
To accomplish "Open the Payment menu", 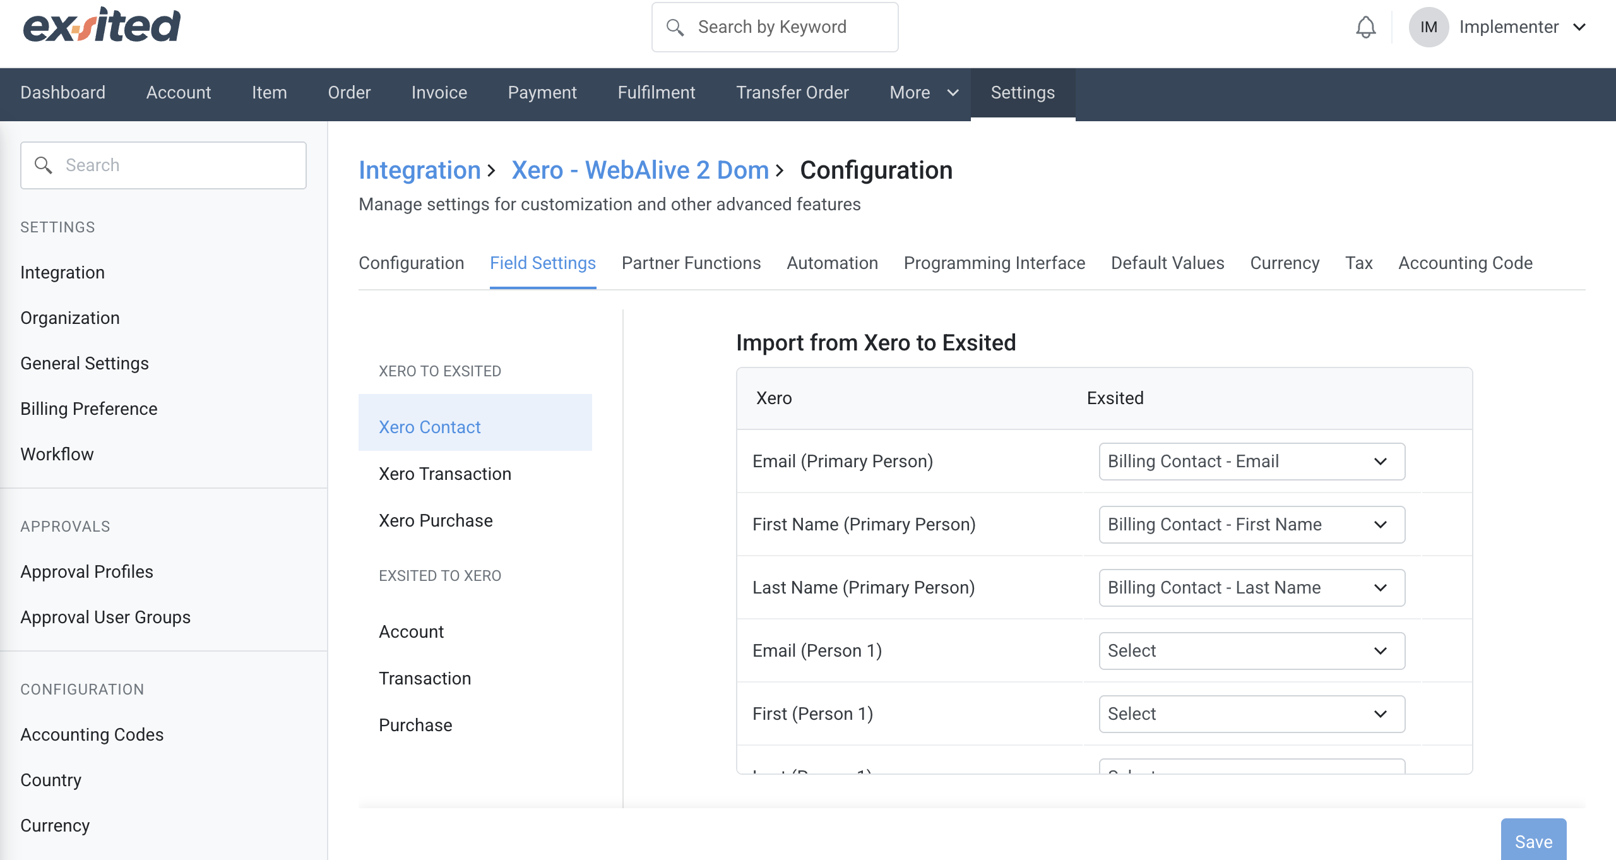I will tap(542, 93).
